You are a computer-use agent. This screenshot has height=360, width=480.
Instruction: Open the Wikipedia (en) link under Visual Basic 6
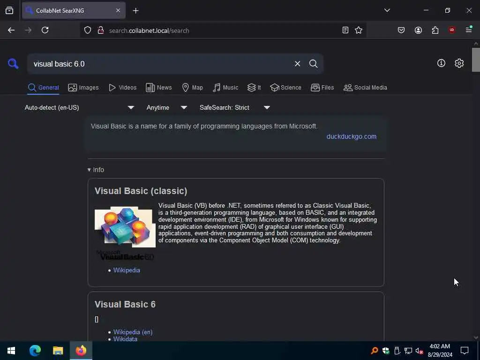(x=133, y=332)
